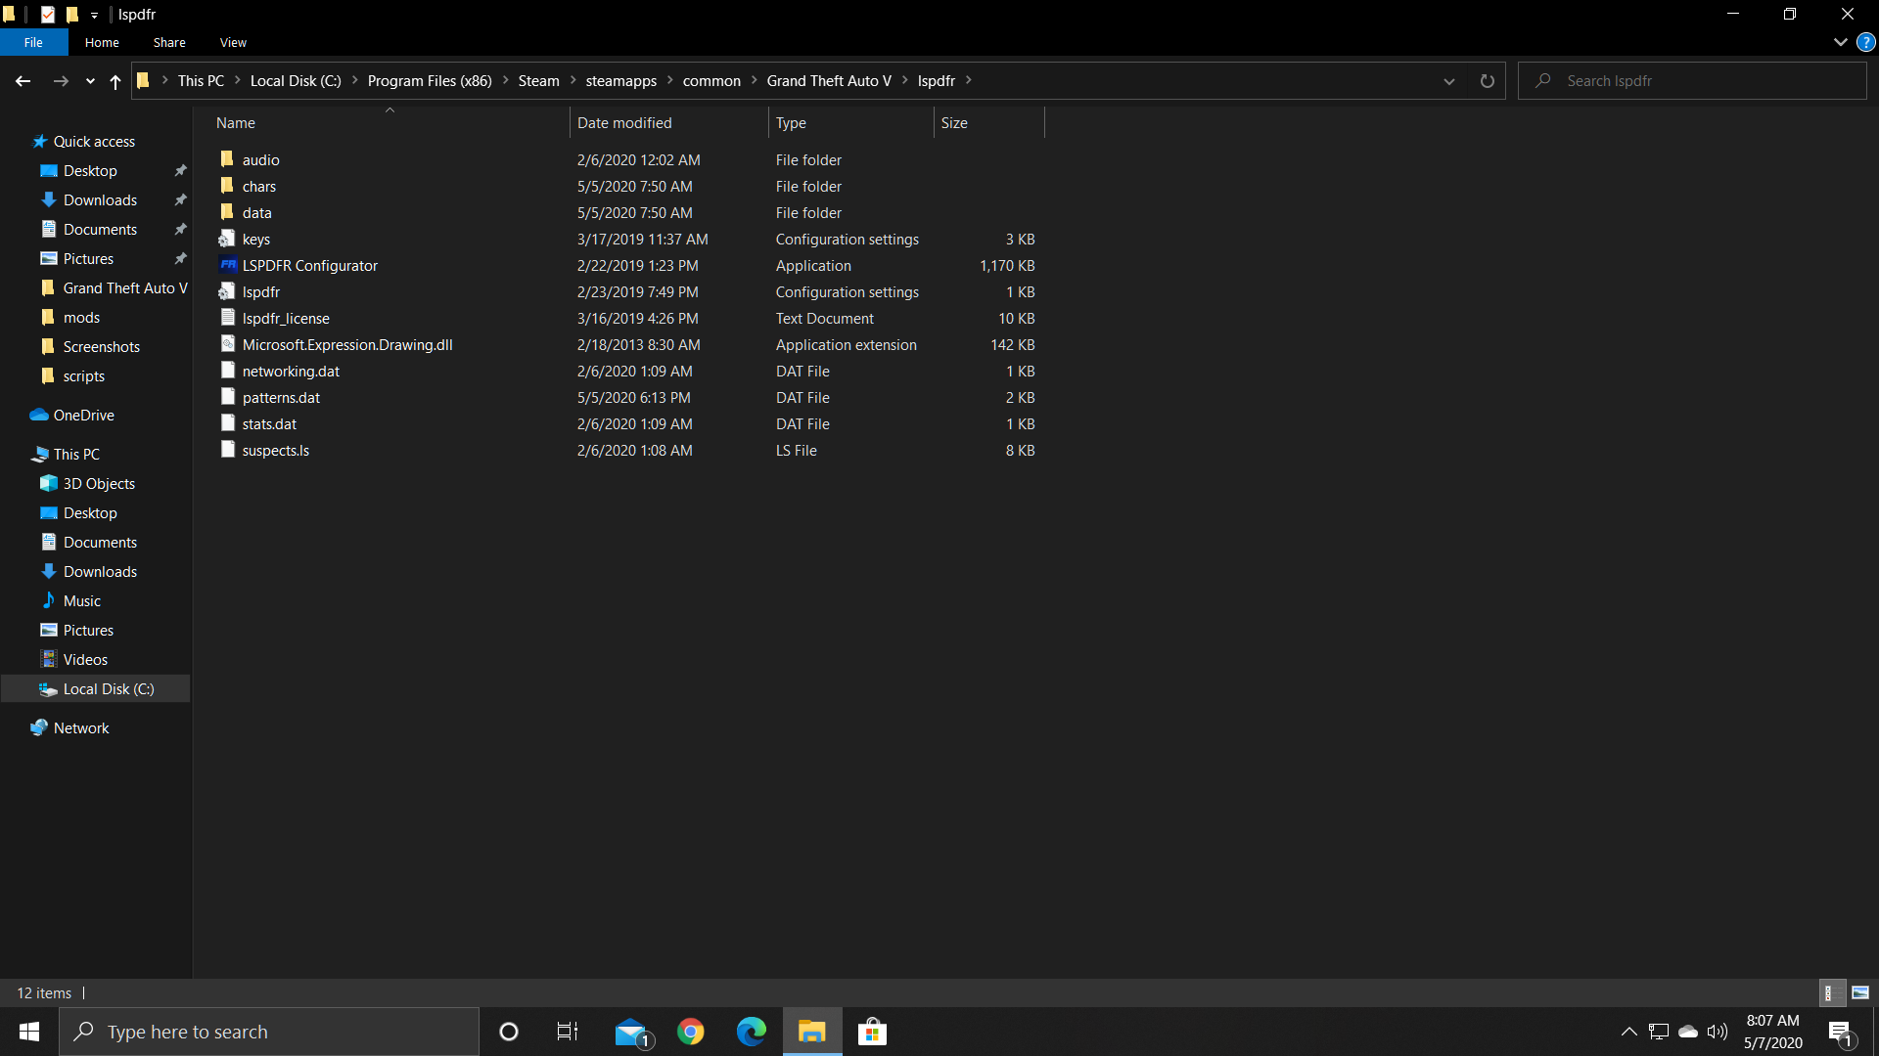Select mods folder in Quick access

81,318
